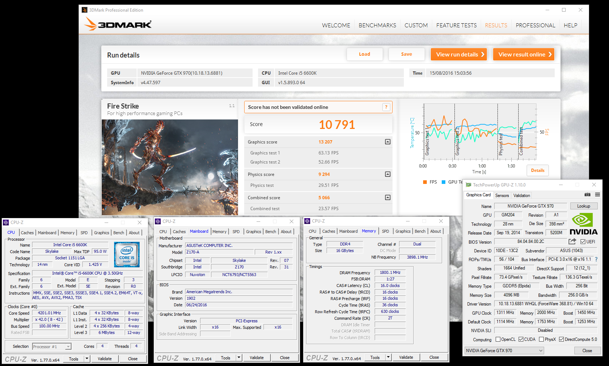Click the Fire Strike preview thumbnail
The width and height of the screenshot is (609, 366).
pos(170,168)
